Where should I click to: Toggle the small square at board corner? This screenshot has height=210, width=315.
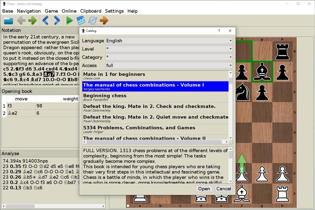click(128, 205)
